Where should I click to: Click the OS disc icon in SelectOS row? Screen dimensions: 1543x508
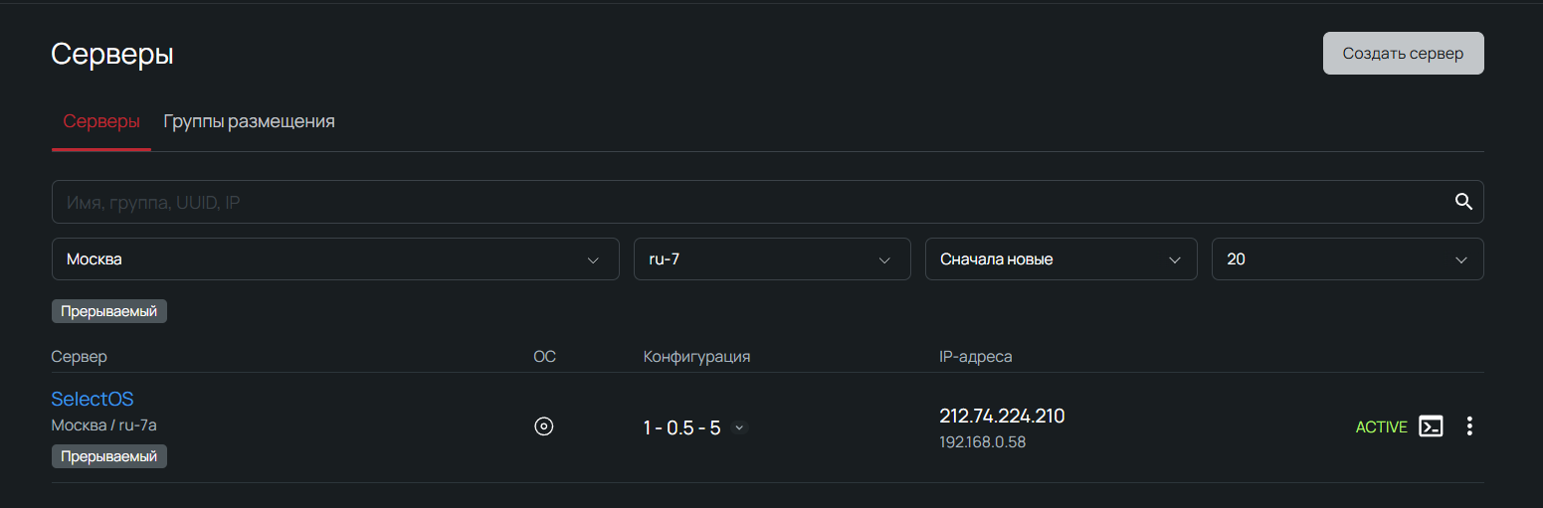(x=543, y=426)
